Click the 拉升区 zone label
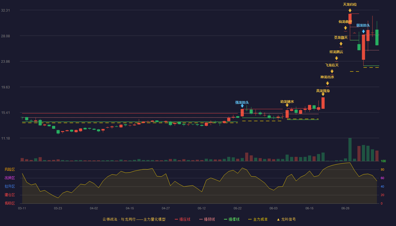Image resolution: width=396 pixels, height=226 pixels. click(10, 186)
